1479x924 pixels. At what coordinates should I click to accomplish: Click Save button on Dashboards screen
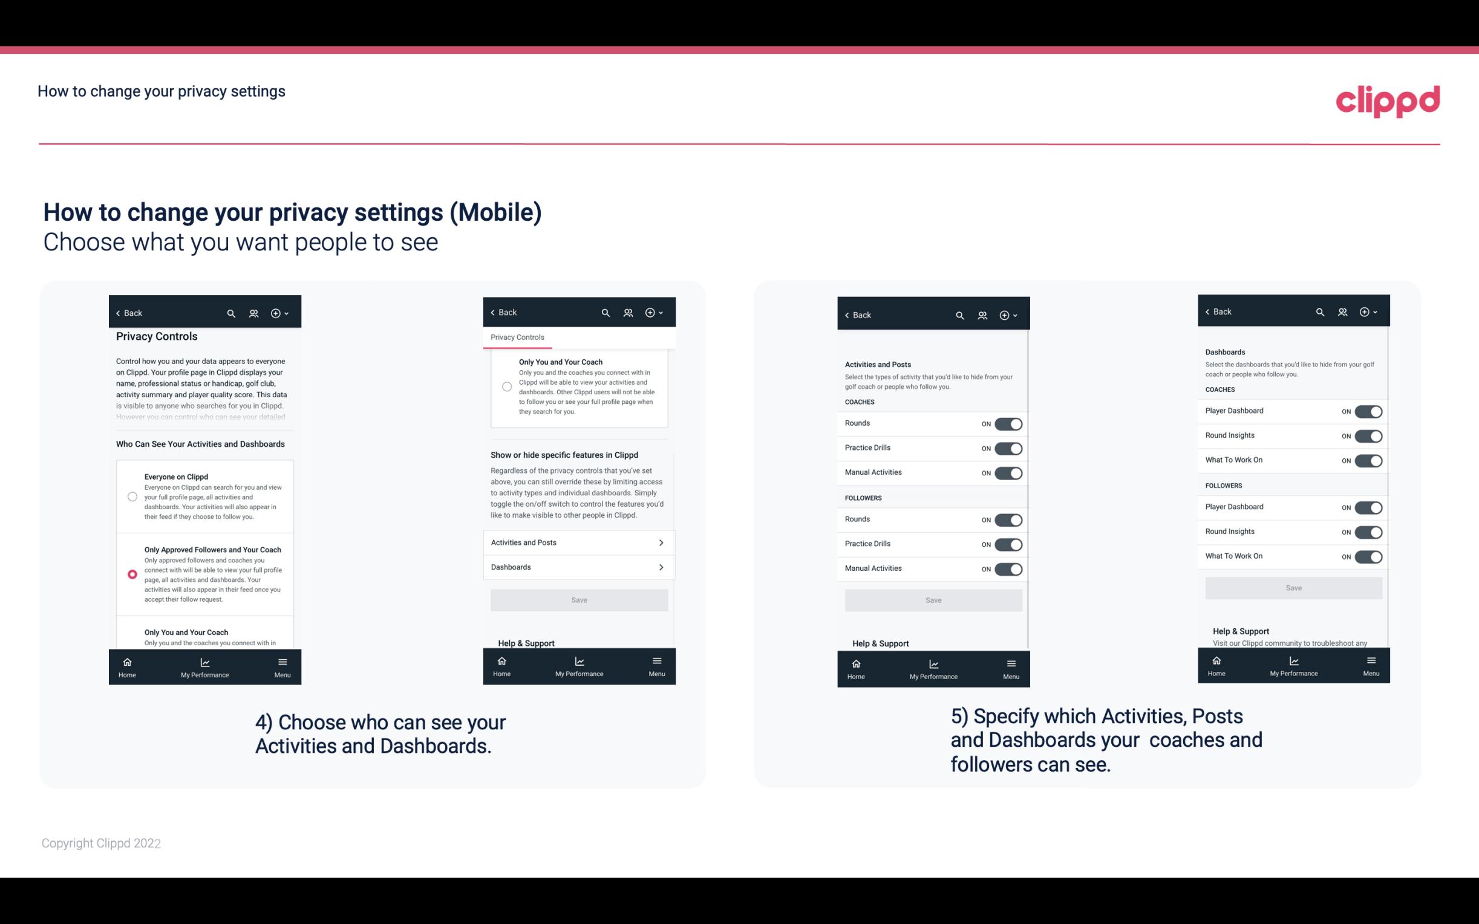[x=1294, y=588]
